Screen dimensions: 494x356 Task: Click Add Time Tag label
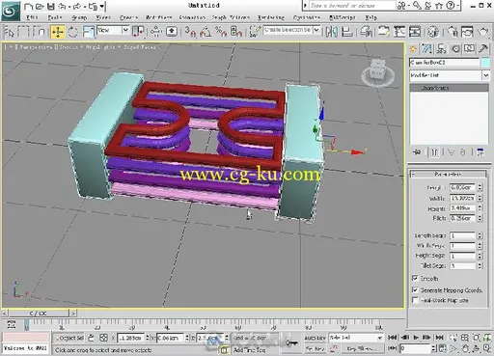coord(249,350)
